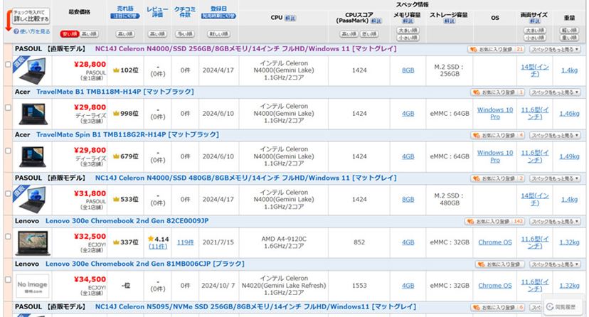Switch 登録日 using the 発売時期に切替 badge
Viewport: 589px width, 317px height.
218,16
